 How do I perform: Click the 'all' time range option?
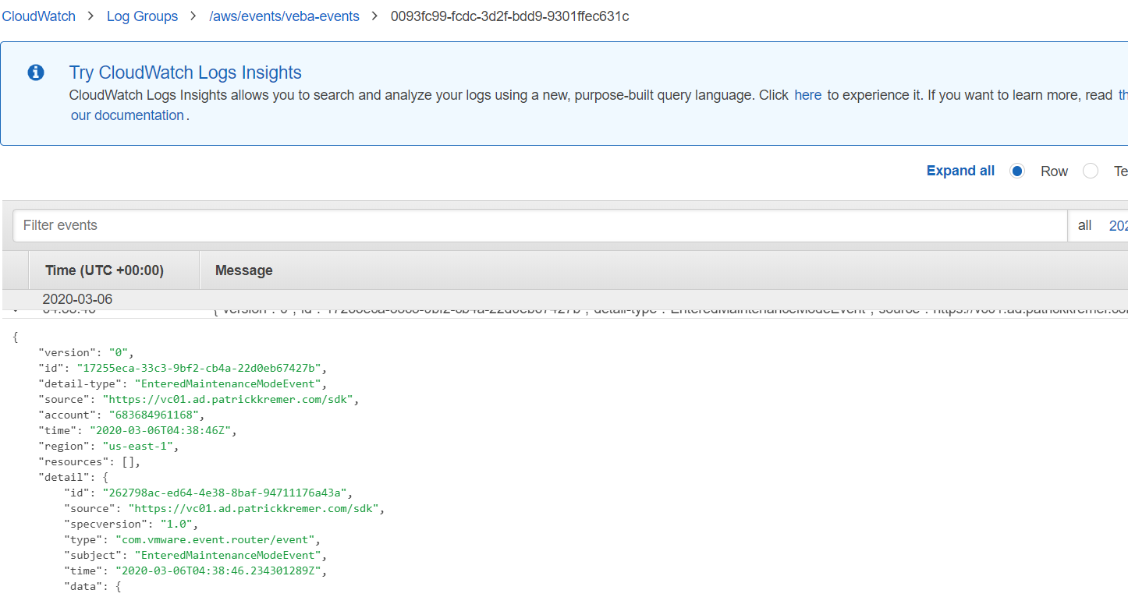point(1084,225)
